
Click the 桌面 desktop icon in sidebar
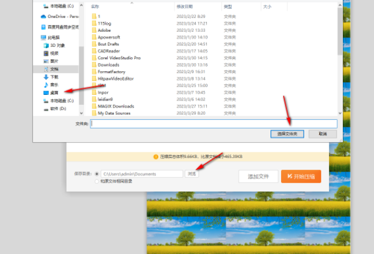(46, 92)
